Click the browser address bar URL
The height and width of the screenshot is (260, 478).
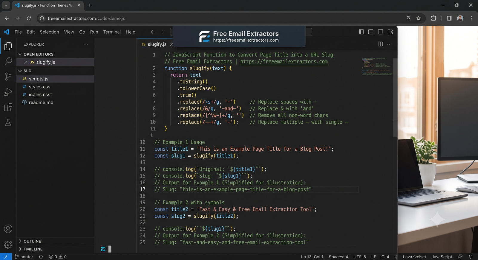(x=86, y=18)
